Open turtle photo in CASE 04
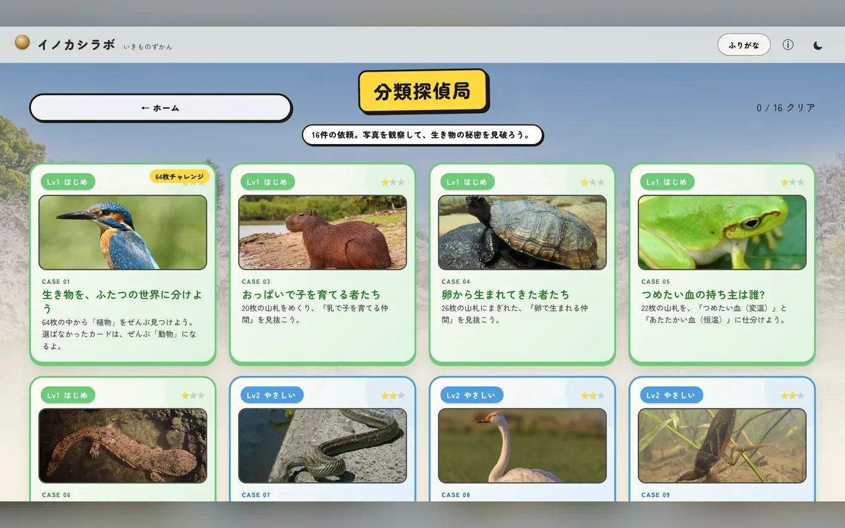 522,232
